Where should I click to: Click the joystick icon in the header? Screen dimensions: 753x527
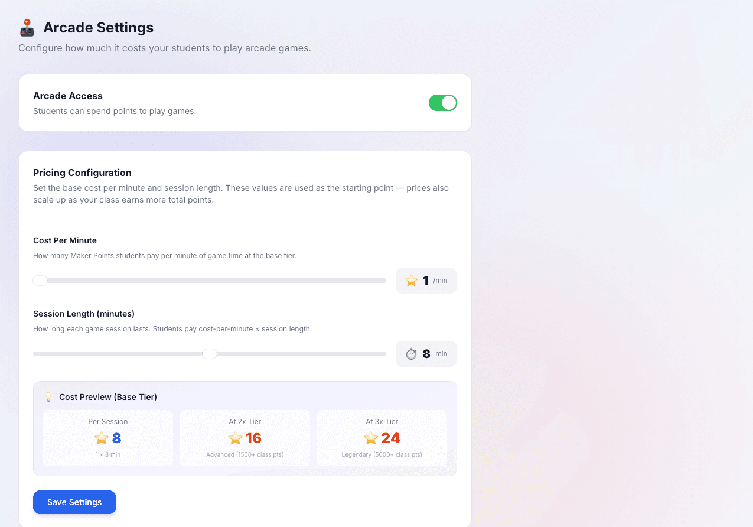tap(27, 27)
